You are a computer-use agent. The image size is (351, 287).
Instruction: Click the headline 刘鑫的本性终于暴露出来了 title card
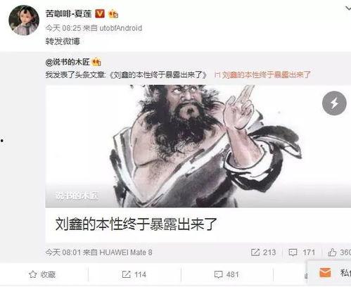[x=198, y=224]
